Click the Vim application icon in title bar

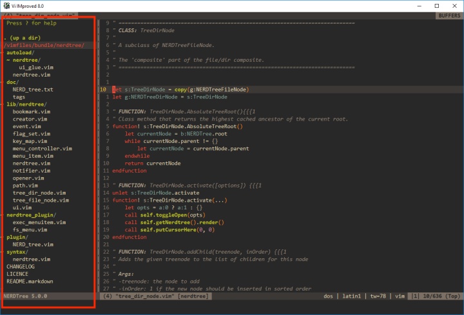6,6
